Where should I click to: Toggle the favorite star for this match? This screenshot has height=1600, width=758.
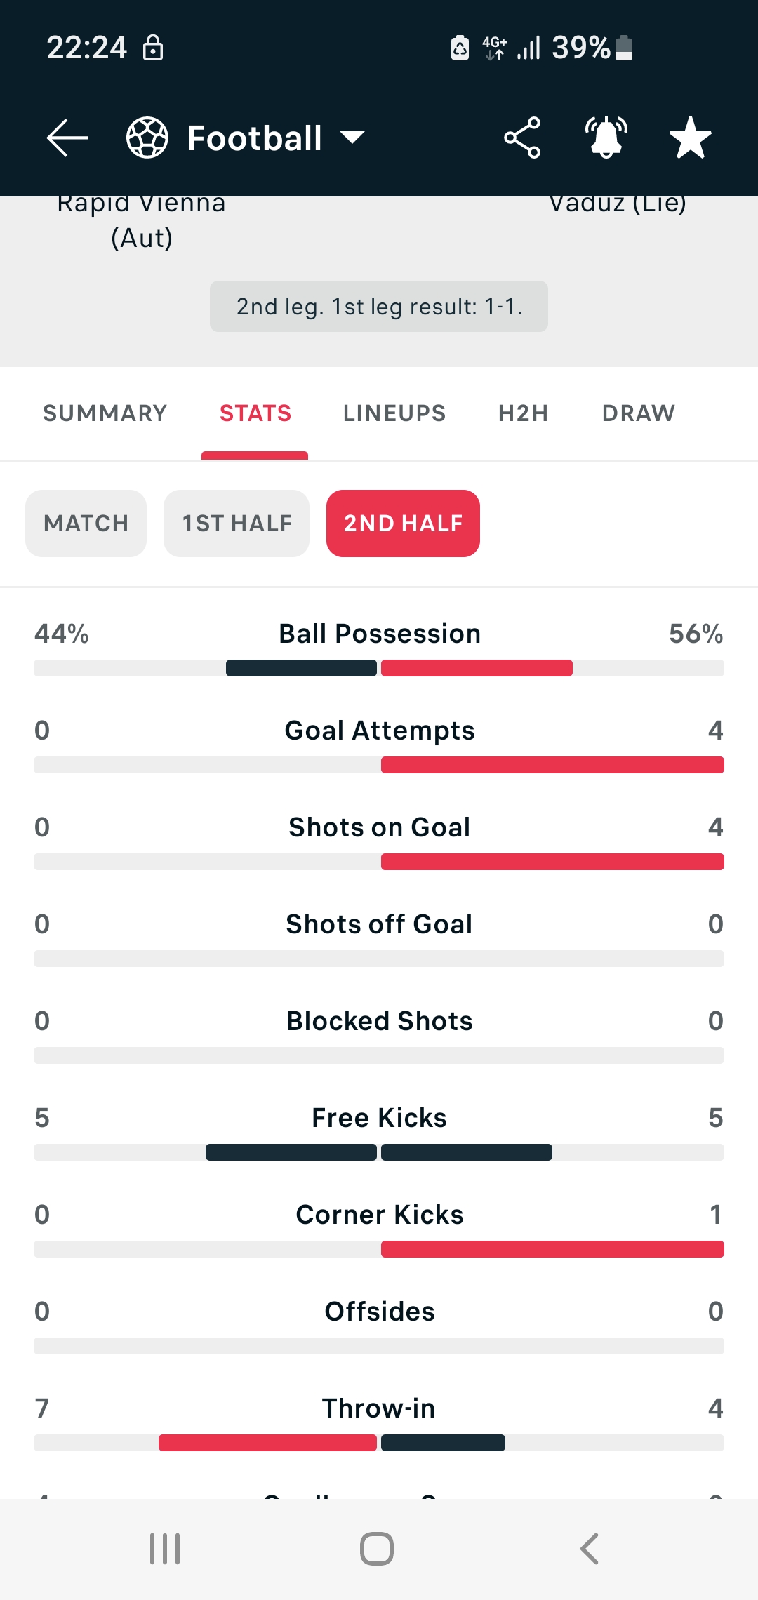691,138
